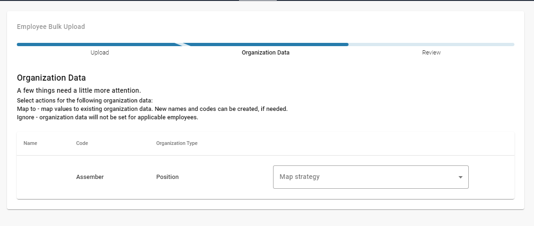Click the Employee Bulk Upload title
The image size is (534, 226).
click(x=51, y=27)
